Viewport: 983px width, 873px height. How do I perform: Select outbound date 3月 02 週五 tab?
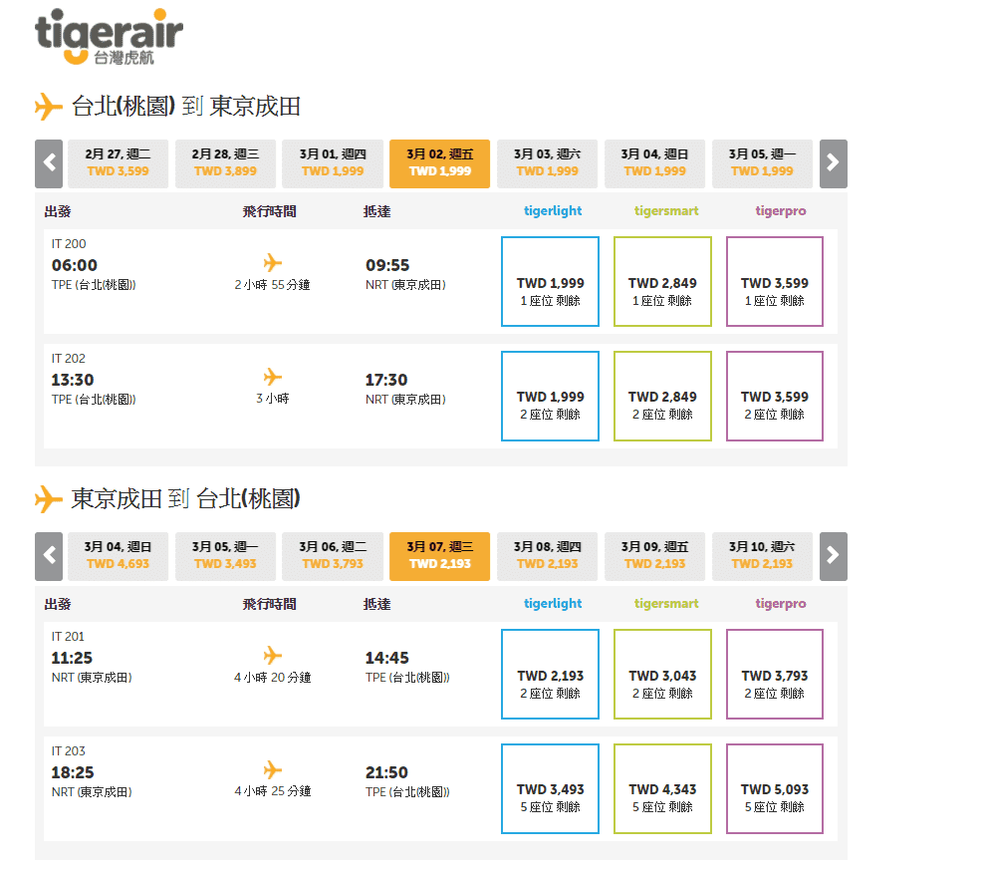[440, 163]
